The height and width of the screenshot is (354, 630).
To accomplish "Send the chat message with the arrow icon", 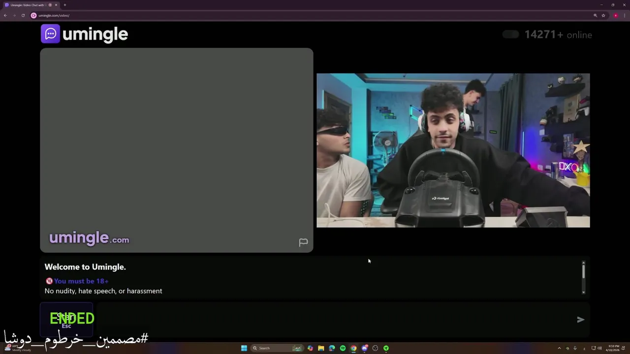I will click(x=581, y=320).
